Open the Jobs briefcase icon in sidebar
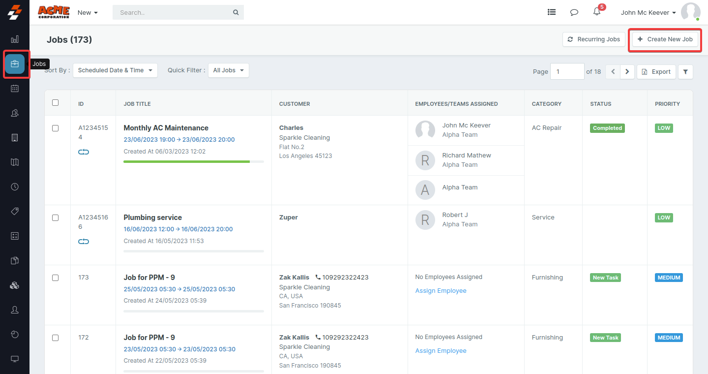 coord(15,64)
